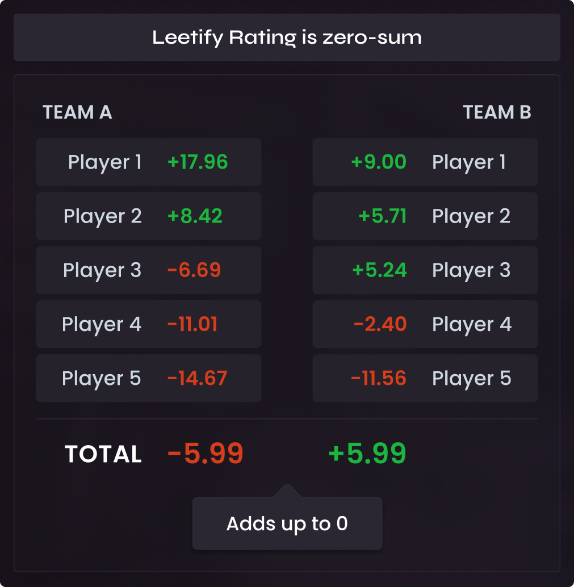Viewport: 574px width, 587px height.
Task: Click the Leetify Rating is zero-sum header
Action: pos(287,37)
